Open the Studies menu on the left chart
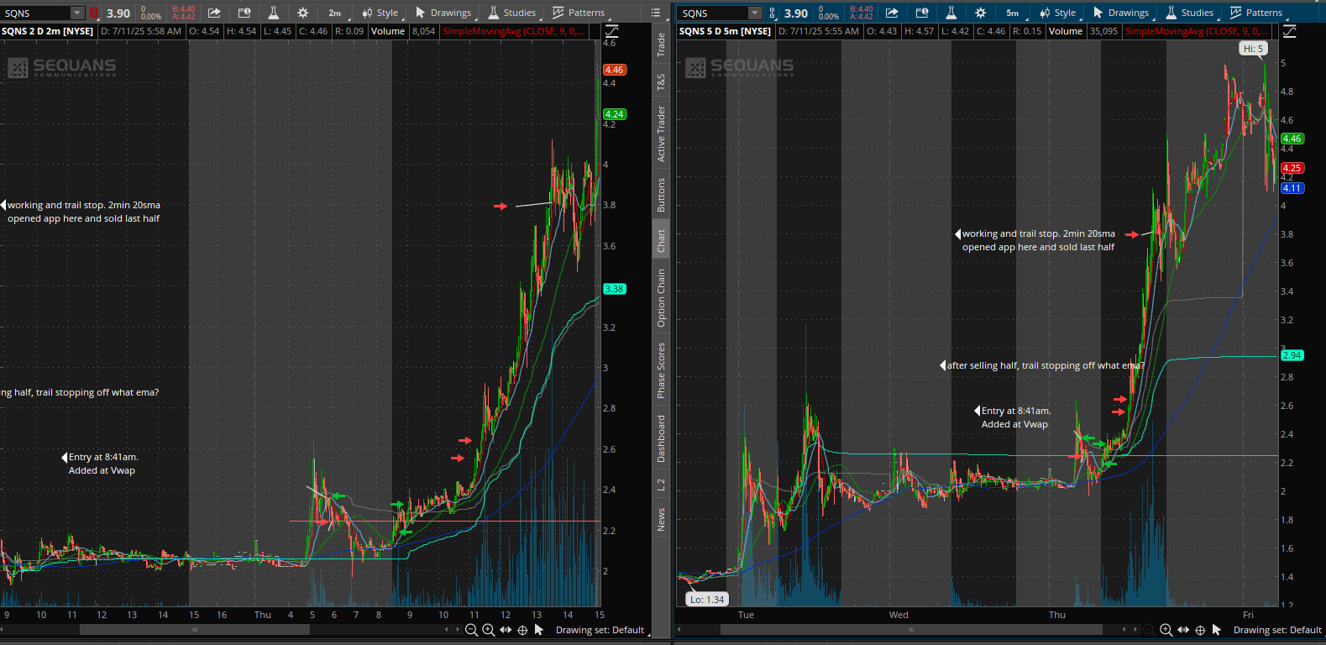This screenshot has width=1326, height=645. coord(511,13)
